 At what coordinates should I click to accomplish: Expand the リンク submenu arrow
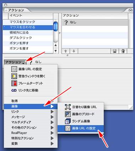click(52, 112)
